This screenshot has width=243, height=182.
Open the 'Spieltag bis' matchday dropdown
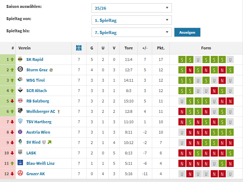coord(131,32)
